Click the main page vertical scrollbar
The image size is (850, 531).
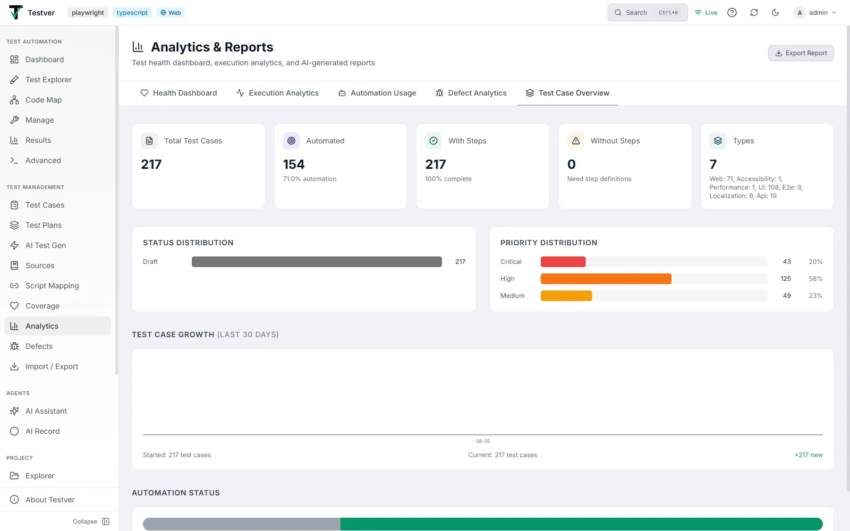(848, 259)
